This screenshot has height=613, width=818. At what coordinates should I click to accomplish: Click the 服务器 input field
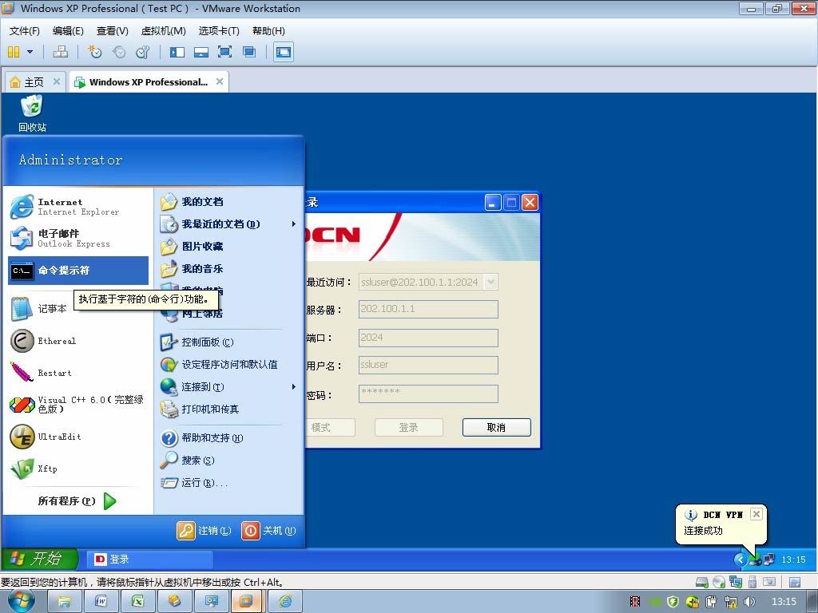click(428, 309)
